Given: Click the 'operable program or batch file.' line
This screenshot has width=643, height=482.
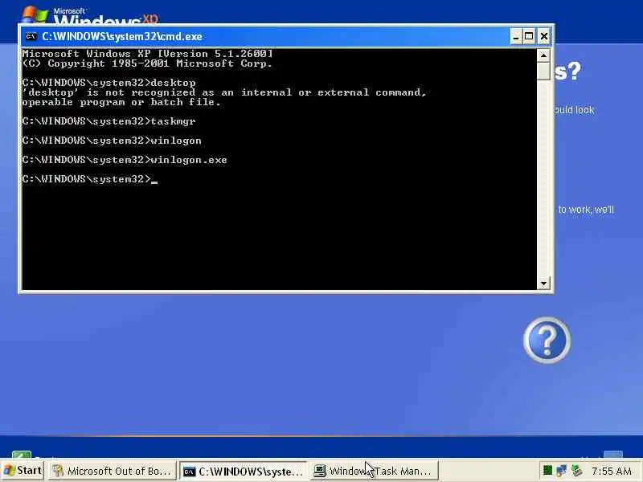Looking at the screenshot, I should point(121,102).
